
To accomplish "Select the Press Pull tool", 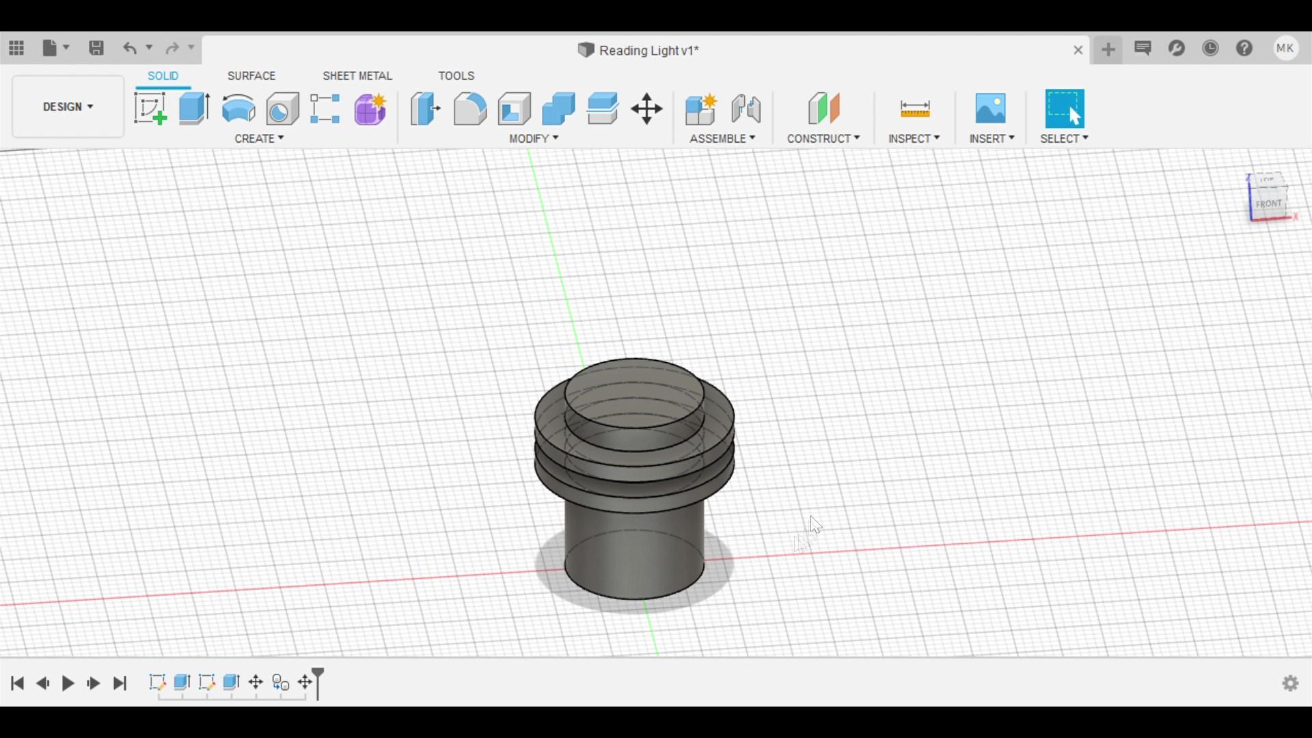I will coord(425,109).
